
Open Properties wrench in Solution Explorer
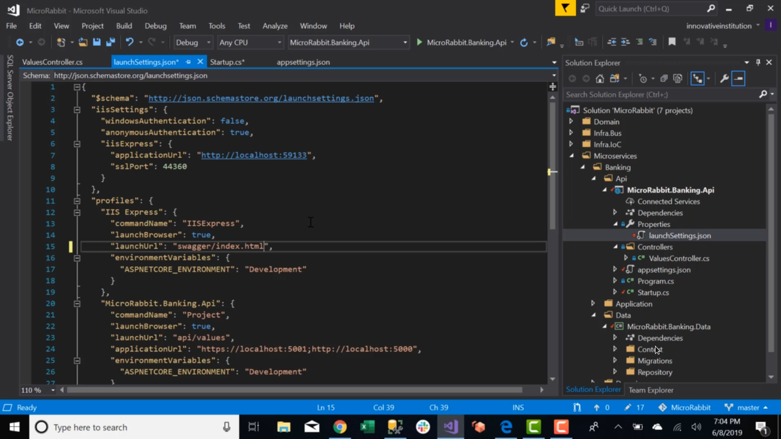point(724,79)
